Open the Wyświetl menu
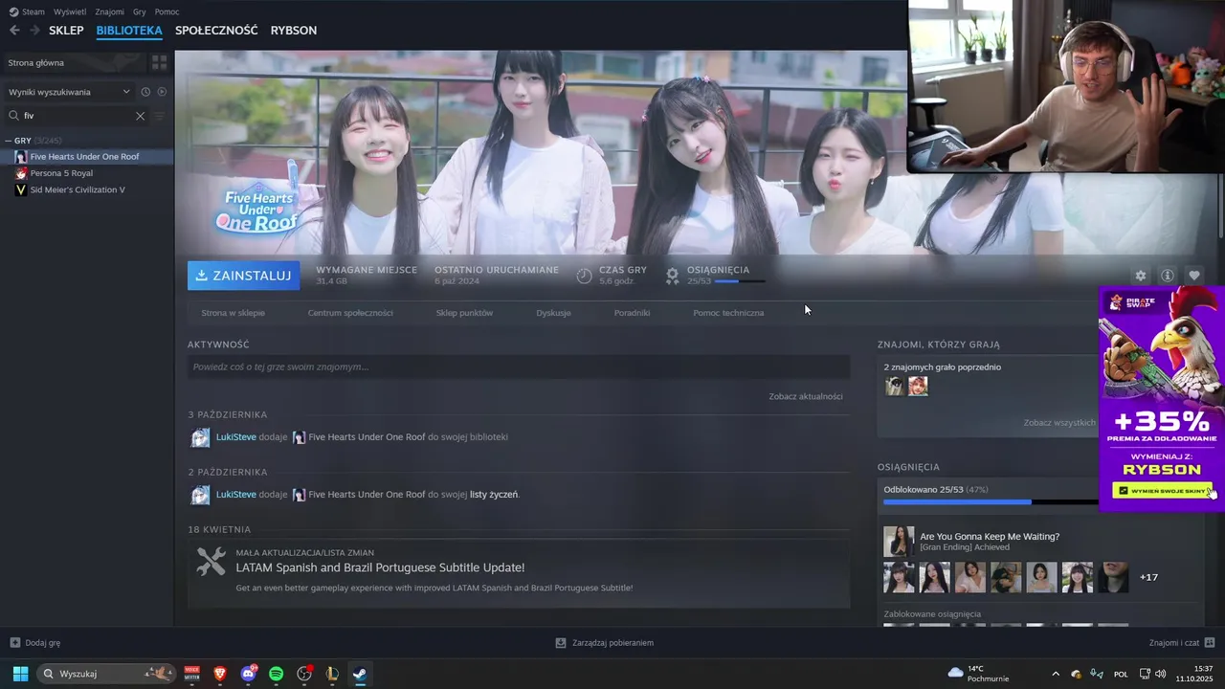Screen dimensions: 1225x689 [x=70, y=11]
